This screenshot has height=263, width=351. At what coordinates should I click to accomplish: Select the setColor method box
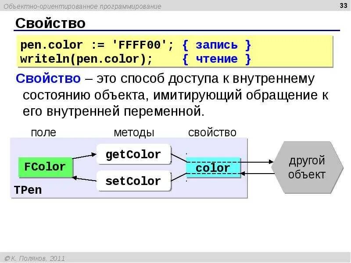coord(134,181)
